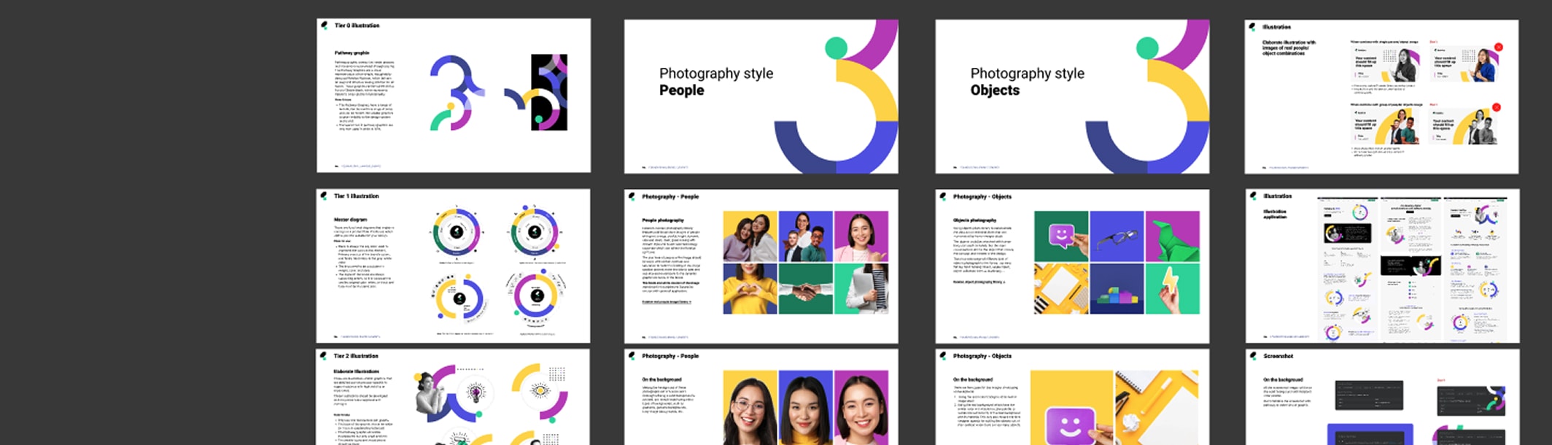
Task: Select the photo of heart hands in a yellow sweater
Action: (x=750, y=289)
